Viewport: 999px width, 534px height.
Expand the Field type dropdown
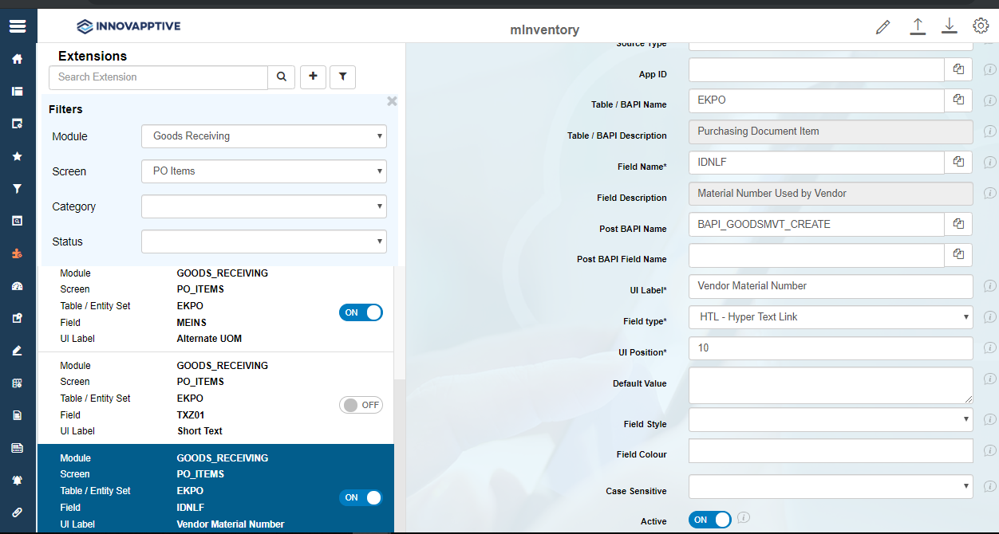pyautogui.click(x=830, y=317)
